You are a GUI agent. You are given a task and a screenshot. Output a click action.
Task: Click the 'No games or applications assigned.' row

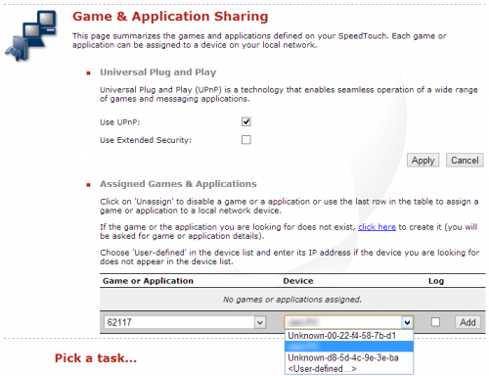(x=292, y=300)
